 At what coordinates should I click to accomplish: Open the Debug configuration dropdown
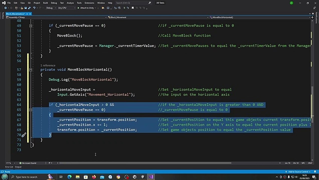coord(51,8)
